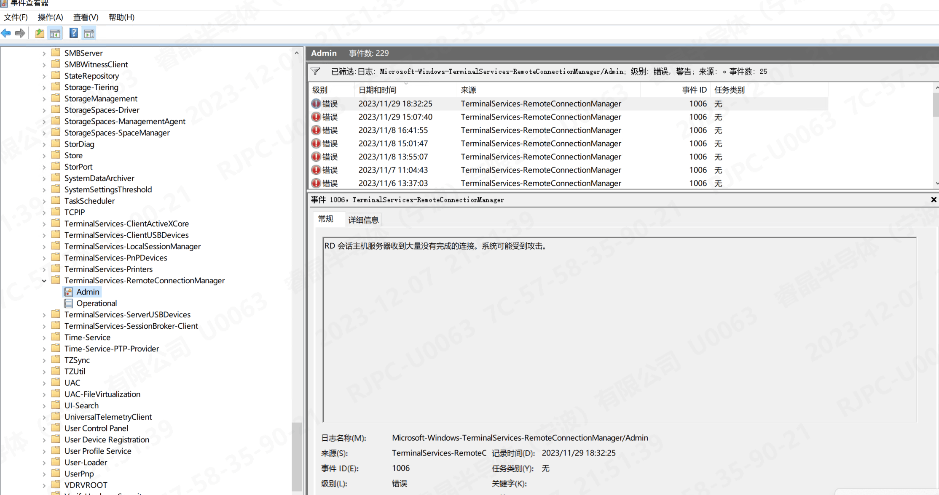The image size is (939, 495).
Task: Select the error event at 2023/11/8 16:41:55
Action: click(393, 130)
